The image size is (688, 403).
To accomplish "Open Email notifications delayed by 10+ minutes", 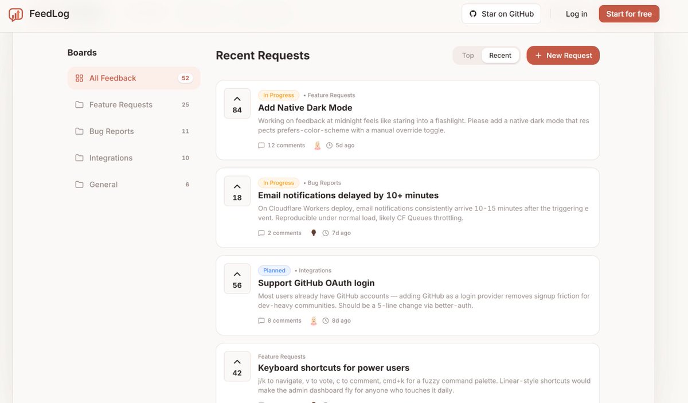I will tap(348, 195).
